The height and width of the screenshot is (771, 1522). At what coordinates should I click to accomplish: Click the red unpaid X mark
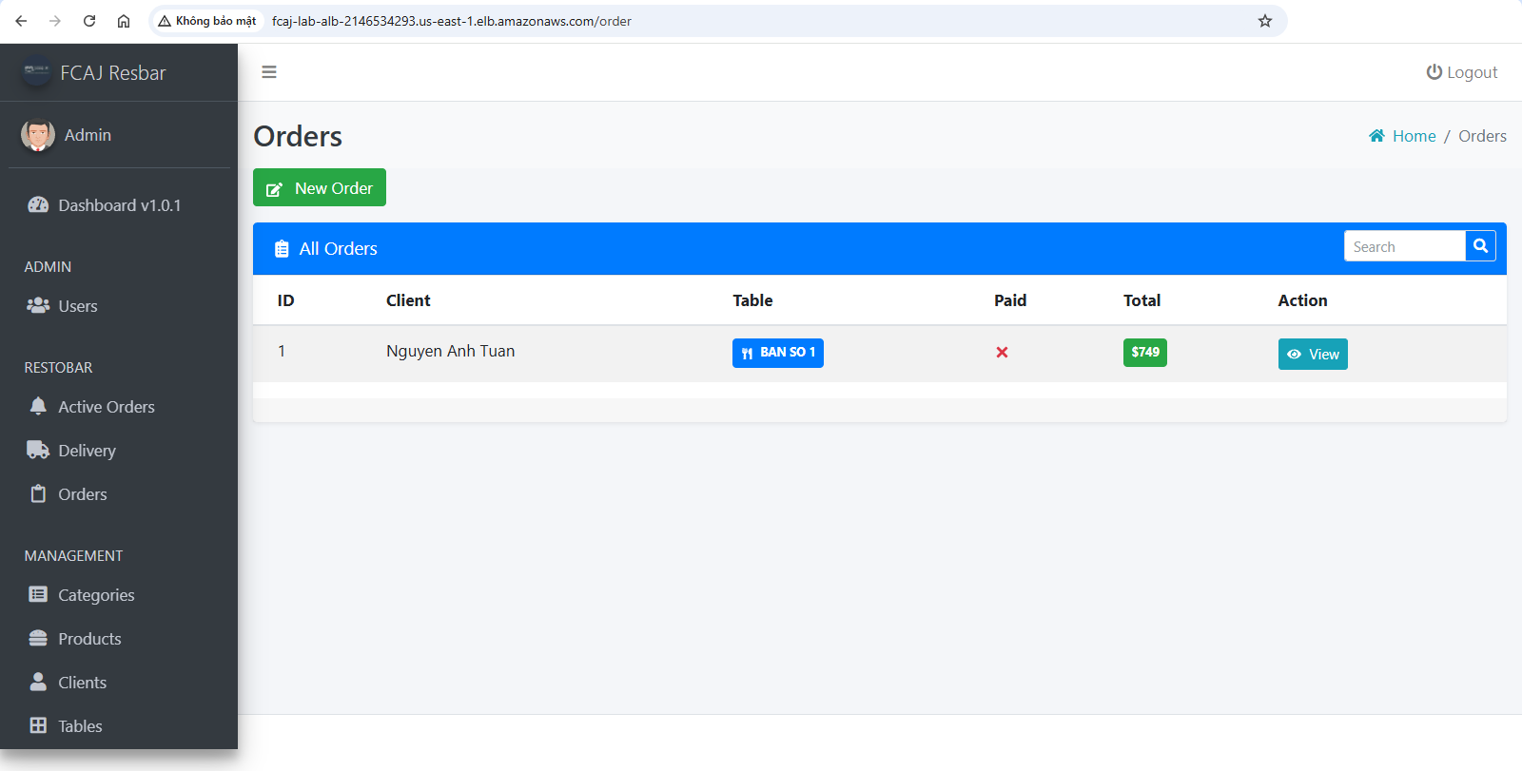pos(1002,353)
